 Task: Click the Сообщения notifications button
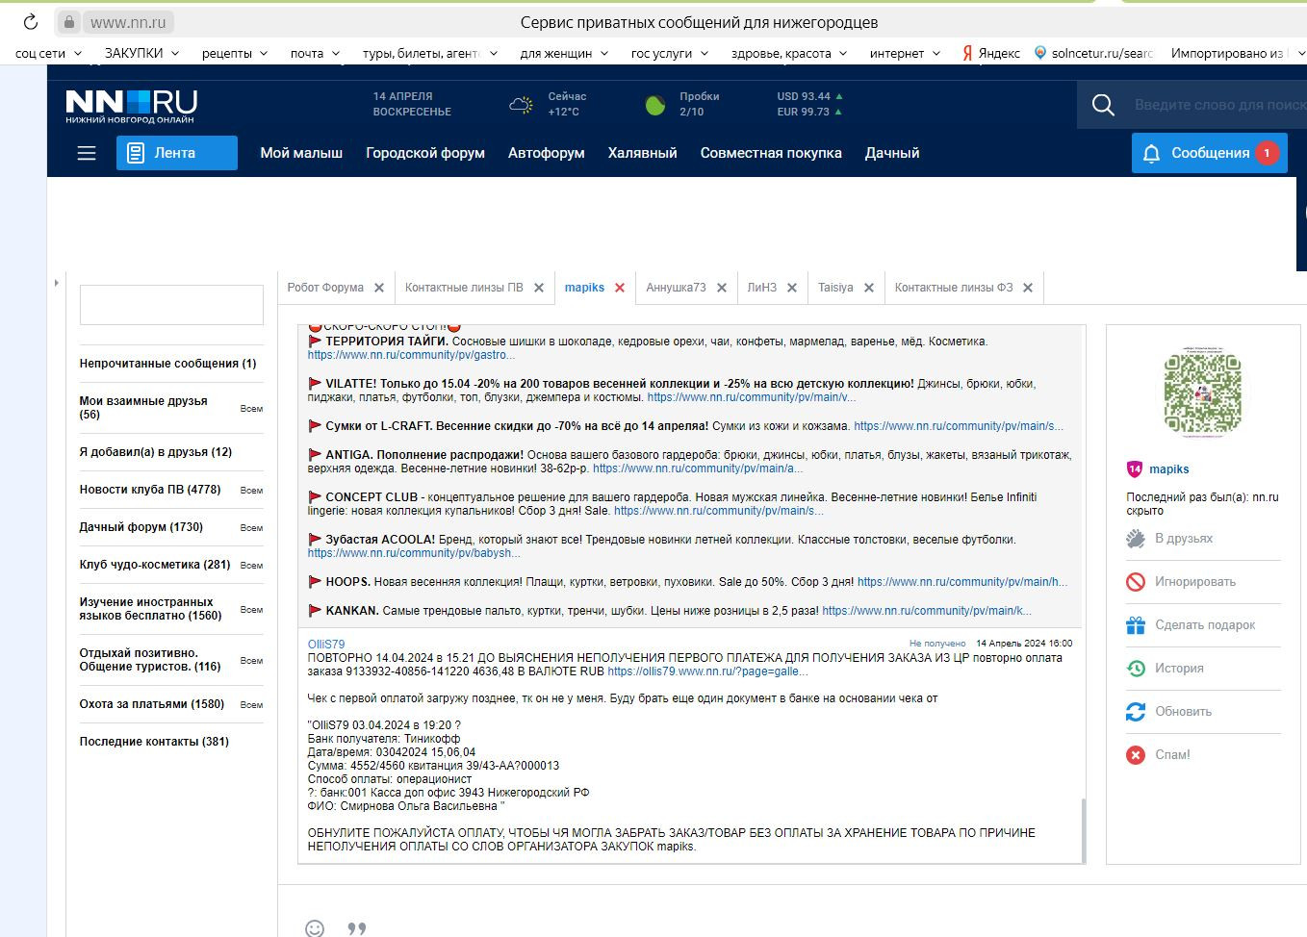[1209, 153]
